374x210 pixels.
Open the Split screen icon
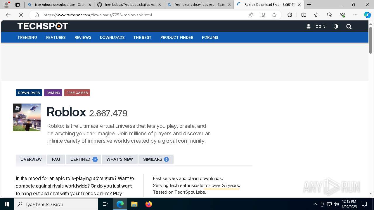304,15
